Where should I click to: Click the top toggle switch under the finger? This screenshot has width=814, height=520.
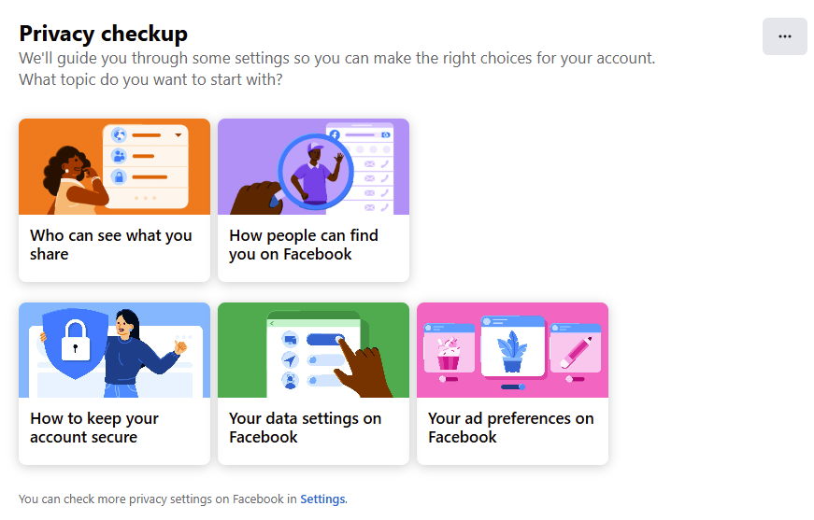325,340
